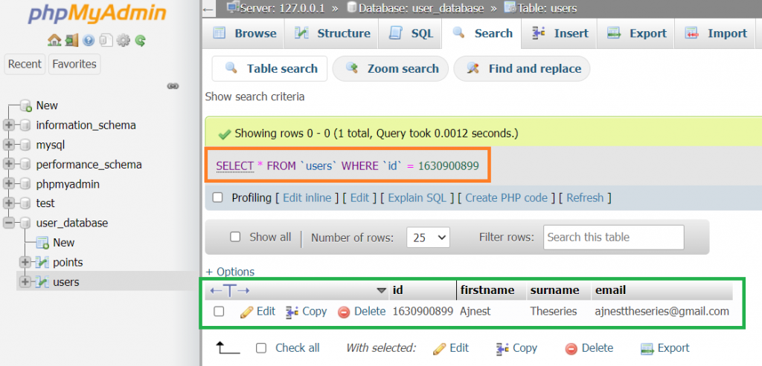Click the navigation panel link chain icon
Viewport: 762px width, 366px height.
point(173,86)
